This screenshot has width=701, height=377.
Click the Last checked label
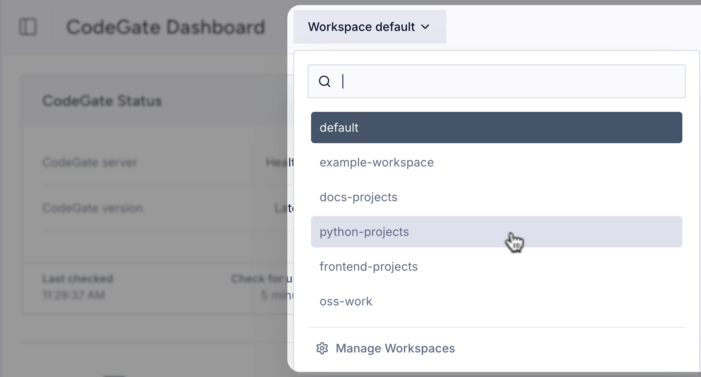tap(78, 279)
